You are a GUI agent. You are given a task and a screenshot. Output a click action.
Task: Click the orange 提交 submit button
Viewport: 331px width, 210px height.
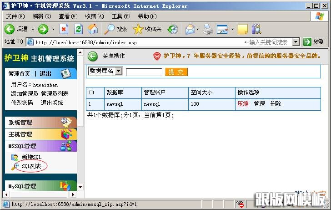click(176, 72)
